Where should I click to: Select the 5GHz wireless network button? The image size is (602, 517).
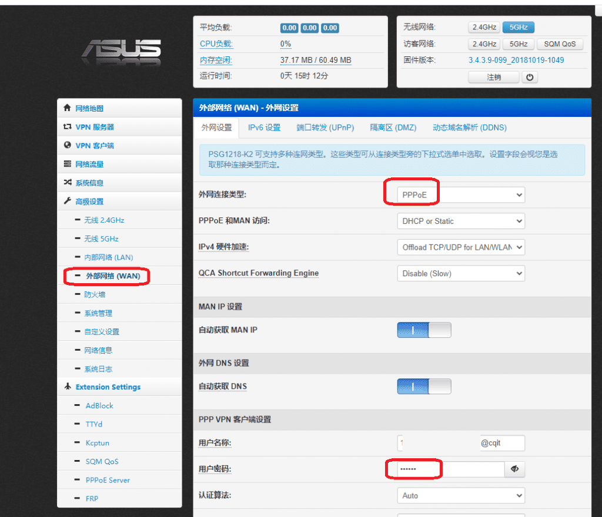519,27
